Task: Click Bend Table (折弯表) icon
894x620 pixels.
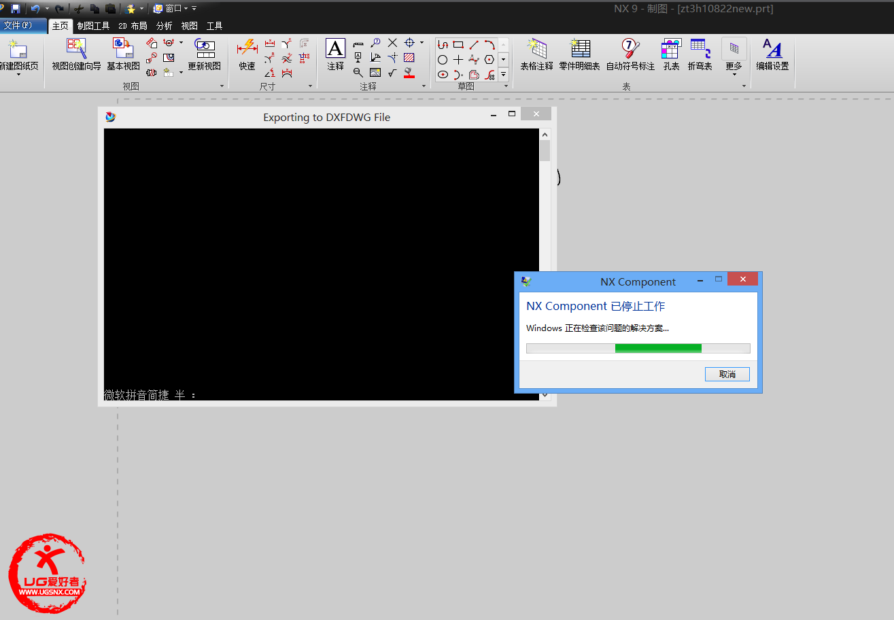Action: [700, 54]
